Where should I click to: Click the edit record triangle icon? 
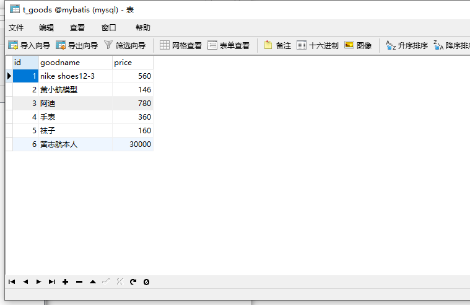(x=93, y=281)
